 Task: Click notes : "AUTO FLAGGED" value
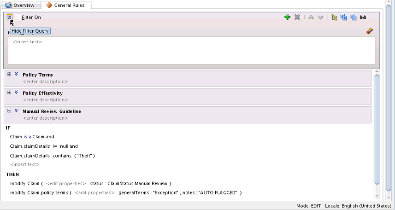click(x=210, y=192)
